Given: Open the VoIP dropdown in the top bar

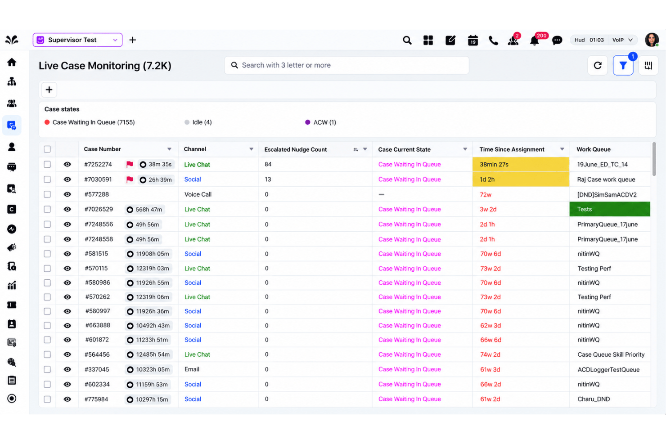Looking at the screenshot, I should click(x=623, y=40).
